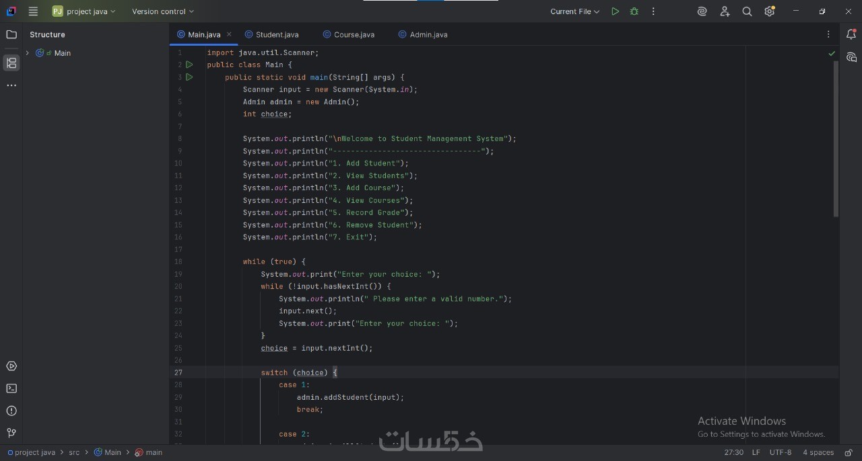Screen dimensions: 862x461
Task: Click the green inspections checkmark widget
Action: click(832, 53)
